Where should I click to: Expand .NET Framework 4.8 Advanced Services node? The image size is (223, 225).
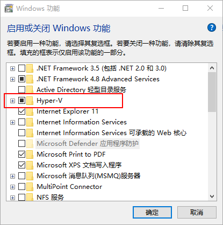[12, 79]
